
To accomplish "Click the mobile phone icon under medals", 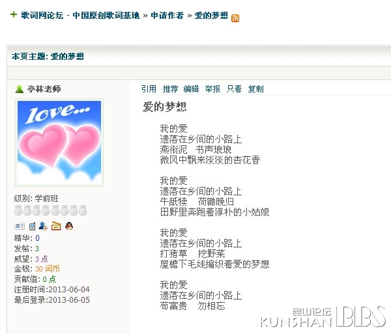I will 32,226.
